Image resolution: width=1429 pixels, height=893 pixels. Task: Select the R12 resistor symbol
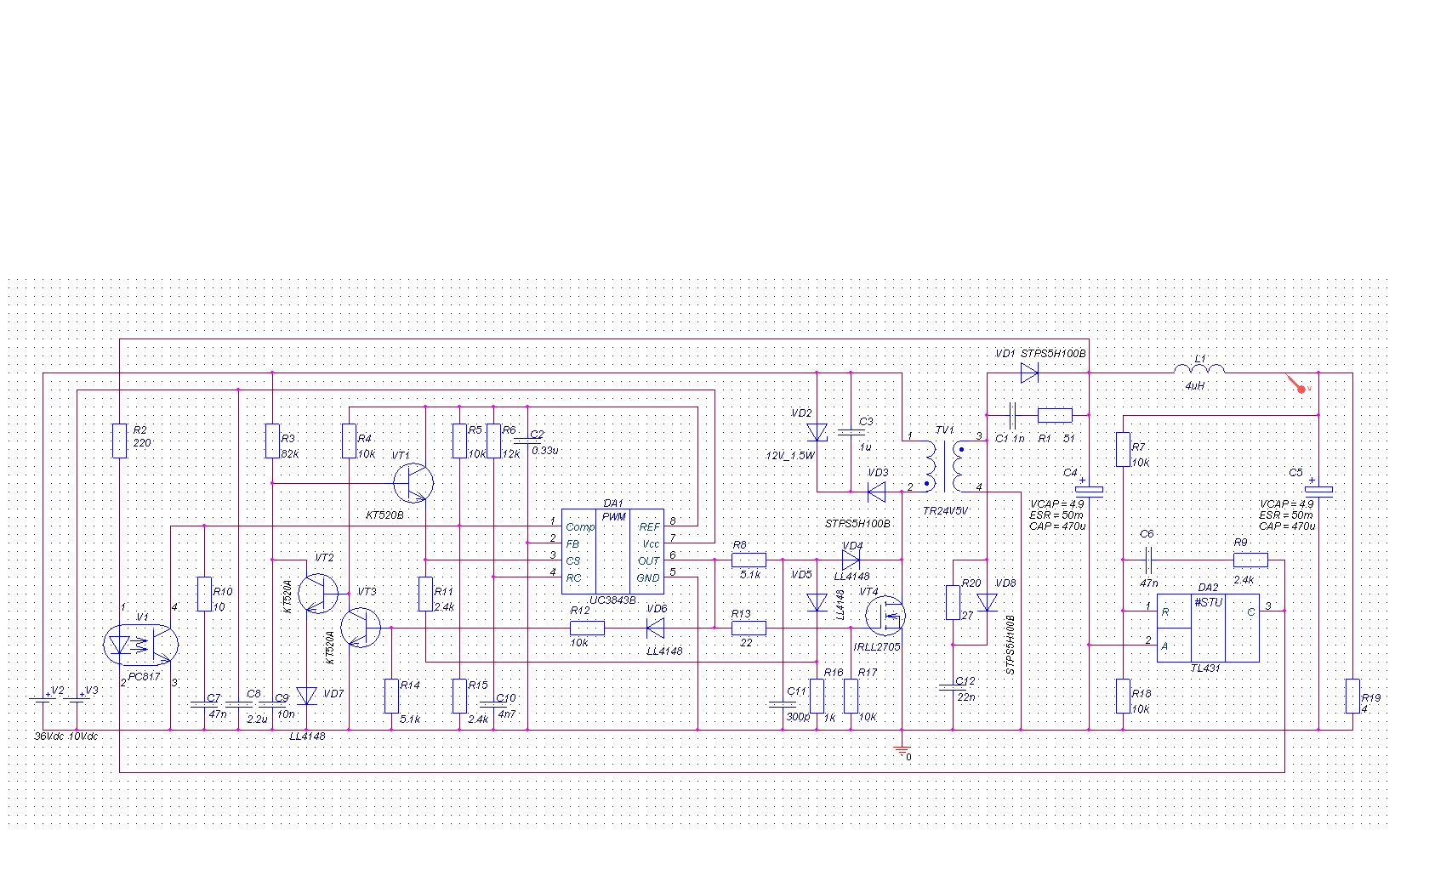click(587, 628)
